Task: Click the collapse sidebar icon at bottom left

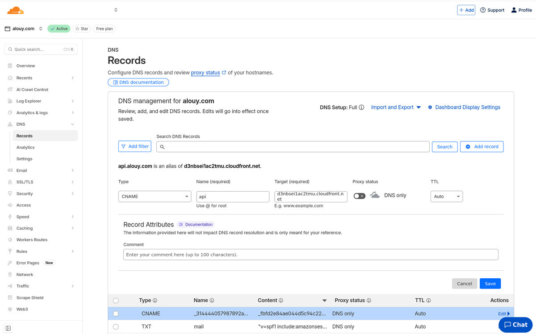Action: click(x=8, y=328)
